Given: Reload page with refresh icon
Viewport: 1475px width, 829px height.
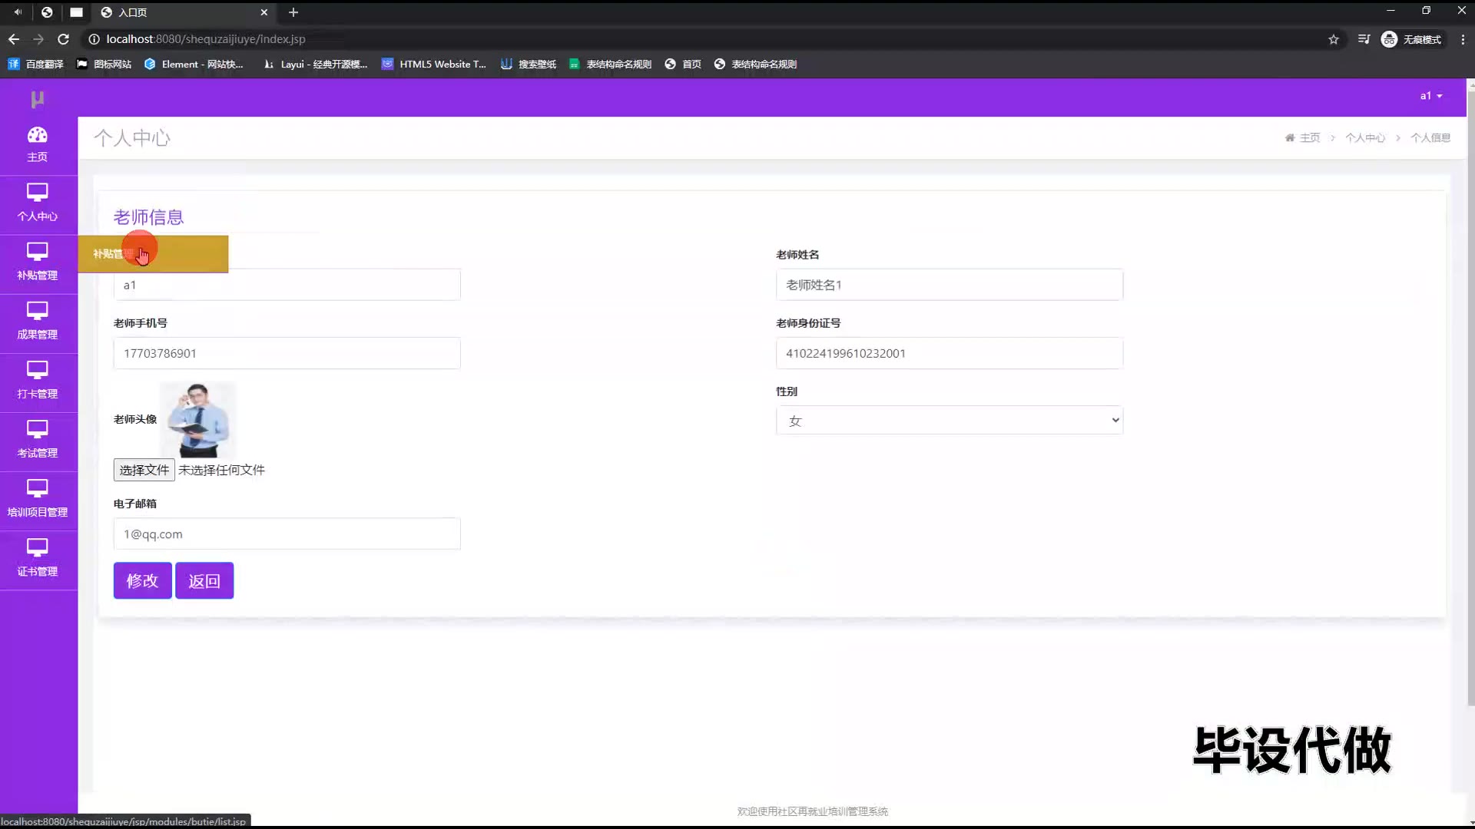Looking at the screenshot, I should (x=64, y=39).
